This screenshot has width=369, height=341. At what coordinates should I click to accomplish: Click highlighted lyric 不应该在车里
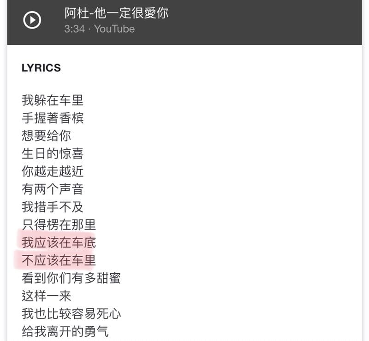[59, 260]
